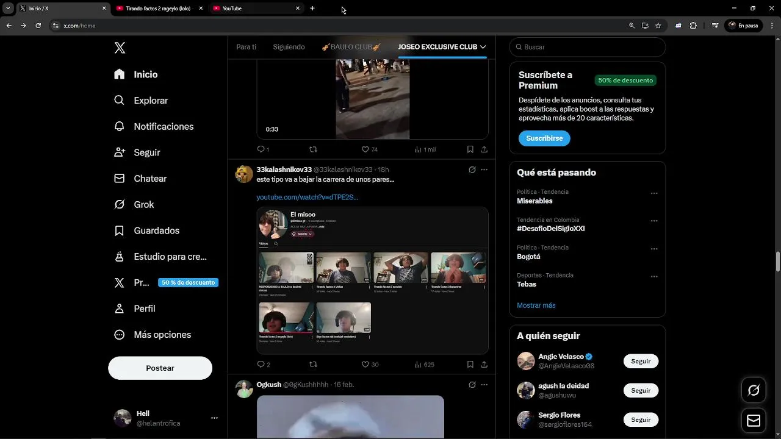Open the floating Grok button
The image size is (781, 439).
point(754,390)
